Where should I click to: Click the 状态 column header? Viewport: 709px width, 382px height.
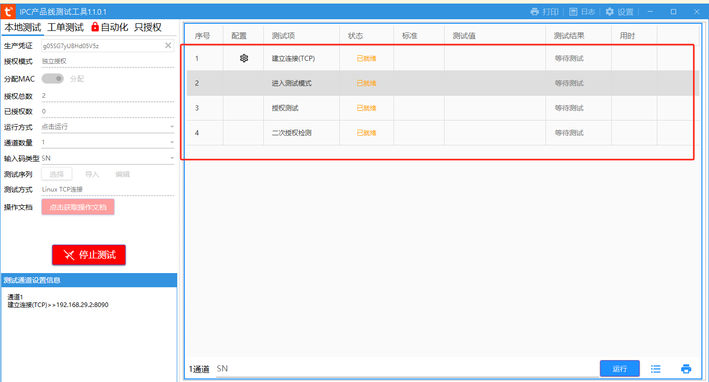[356, 36]
